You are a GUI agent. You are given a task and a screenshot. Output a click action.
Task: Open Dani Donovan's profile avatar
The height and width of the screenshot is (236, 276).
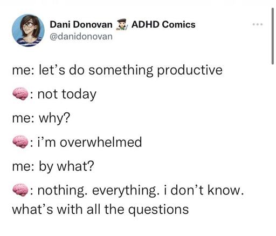pyautogui.click(x=28, y=30)
